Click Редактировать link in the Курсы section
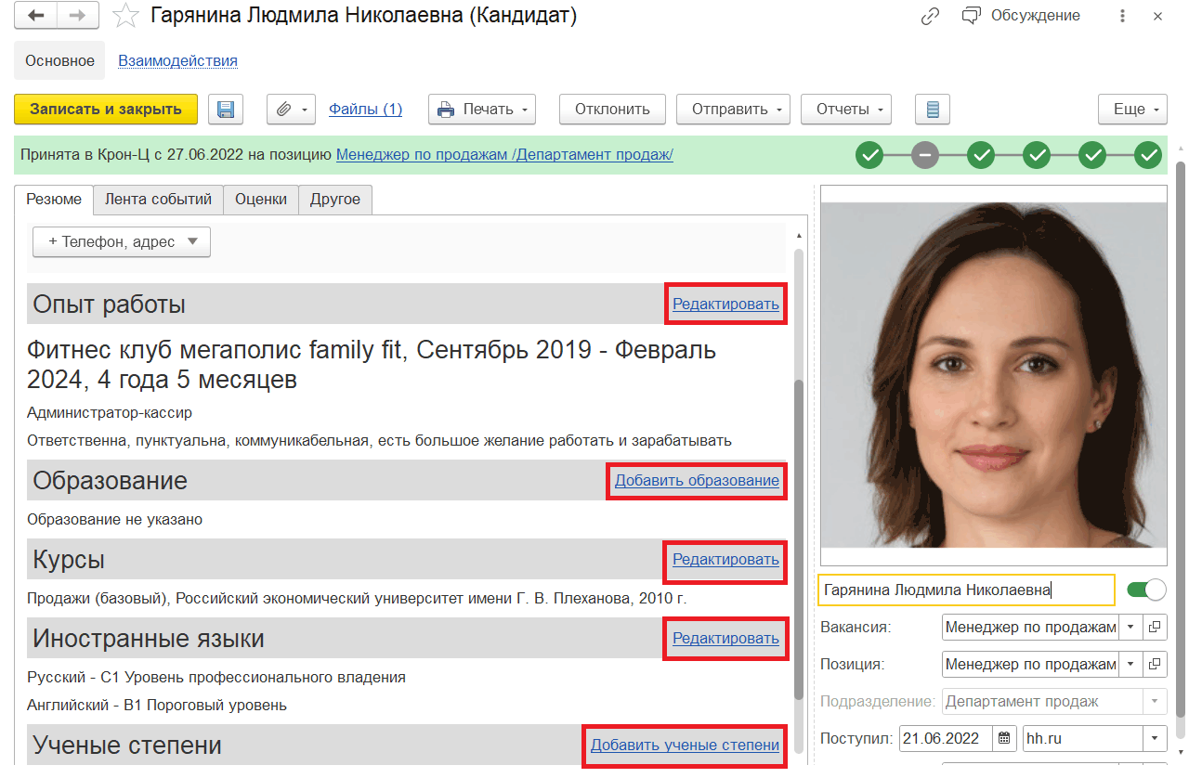 coord(725,560)
